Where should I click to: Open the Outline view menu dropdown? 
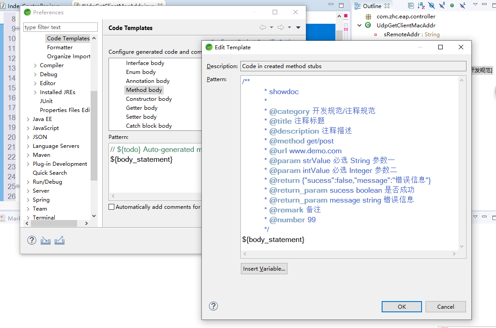tap(474, 6)
